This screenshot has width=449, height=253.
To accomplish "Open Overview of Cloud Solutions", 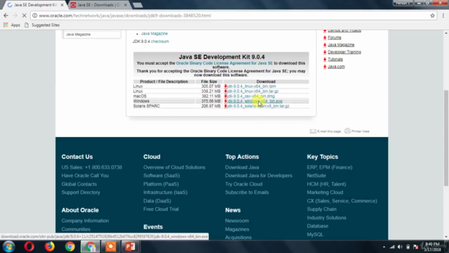I will pos(175,167).
